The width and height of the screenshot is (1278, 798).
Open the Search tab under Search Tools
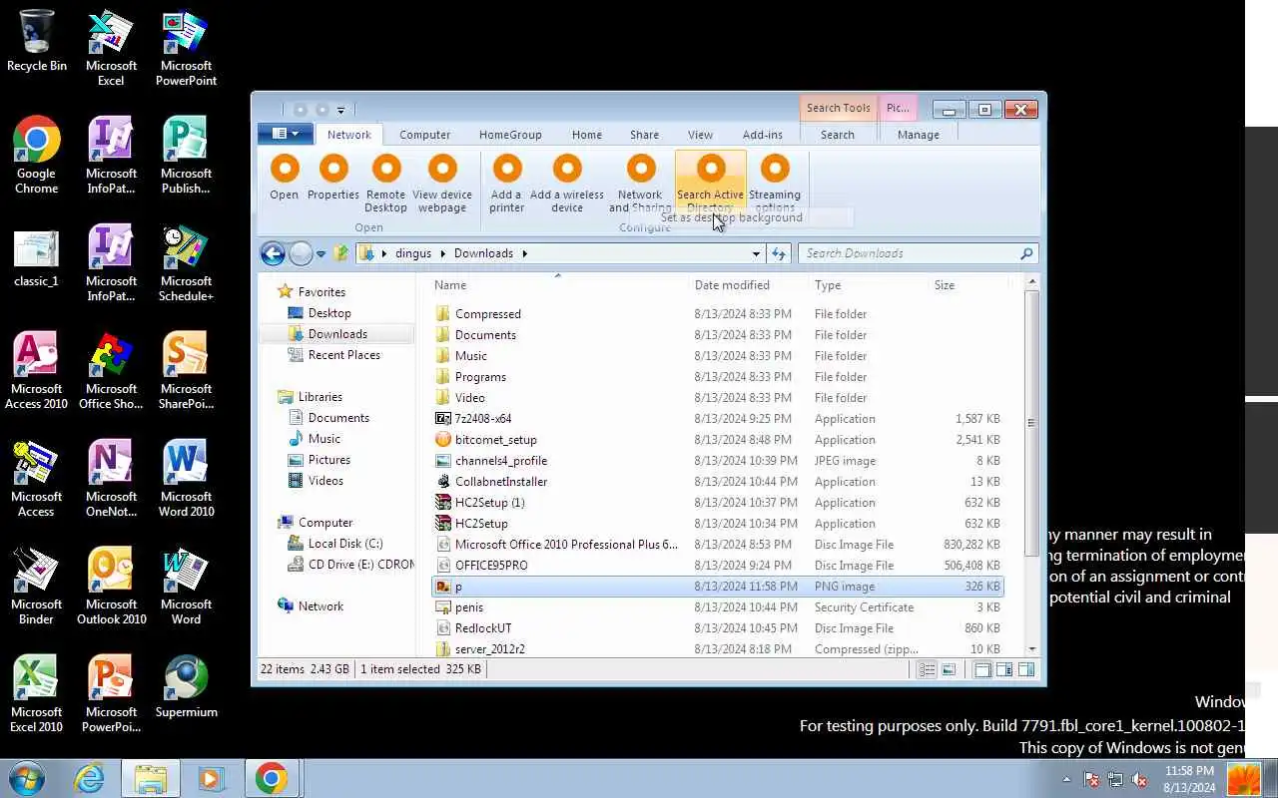tap(838, 135)
